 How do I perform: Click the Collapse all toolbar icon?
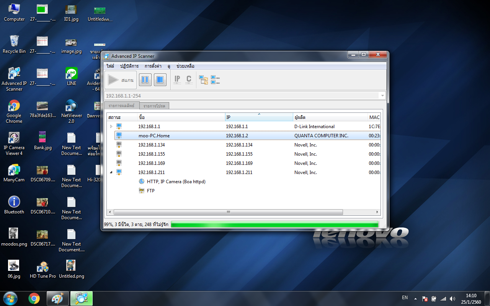pyautogui.click(x=215, y=80)
